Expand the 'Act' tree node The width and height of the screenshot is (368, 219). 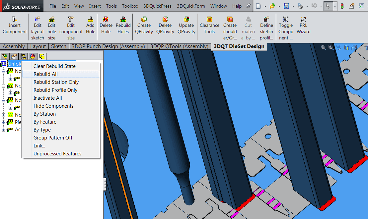click(3, 130)
